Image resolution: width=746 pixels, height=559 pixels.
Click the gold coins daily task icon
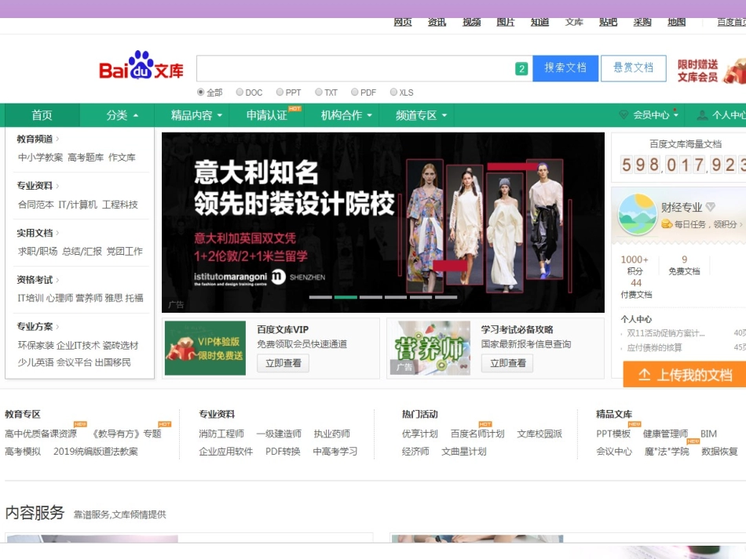[667, 224]
